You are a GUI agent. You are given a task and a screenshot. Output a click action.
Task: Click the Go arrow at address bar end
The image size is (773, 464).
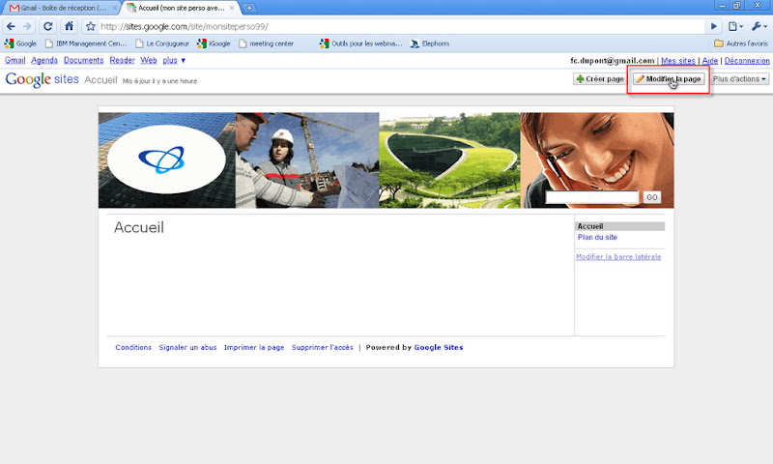pos(713,26)
